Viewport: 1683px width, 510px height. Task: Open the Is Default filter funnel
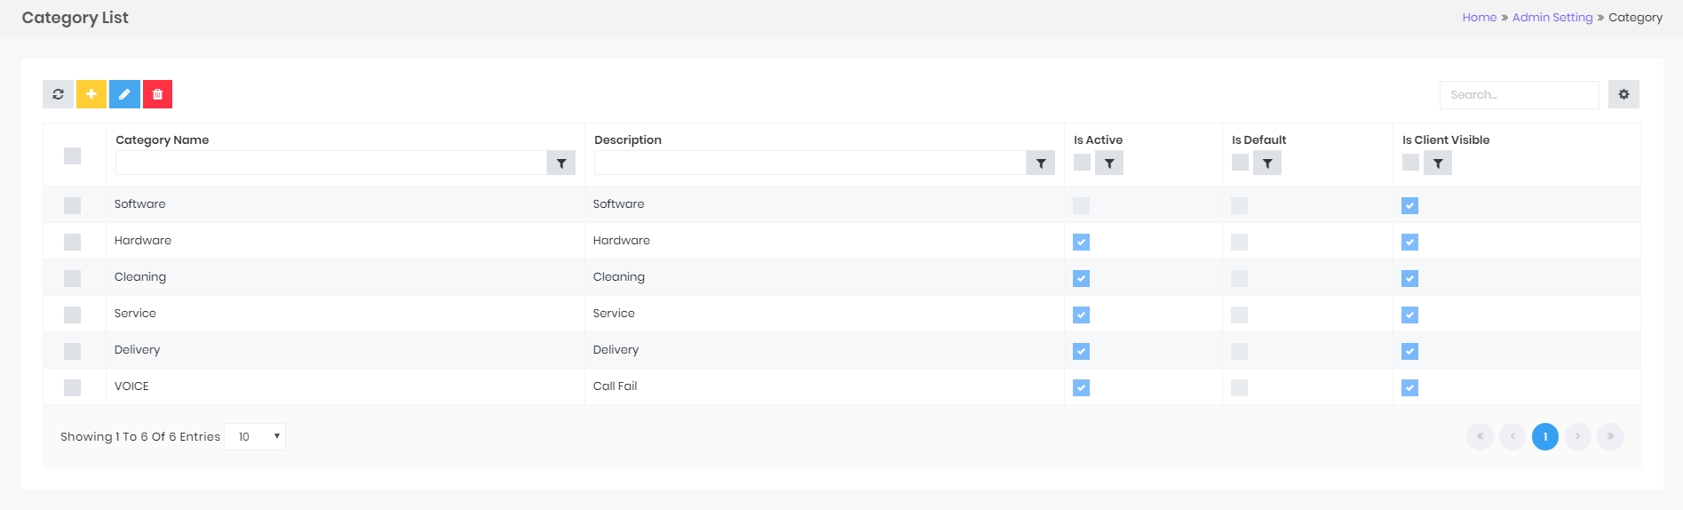pos(1267,163)
